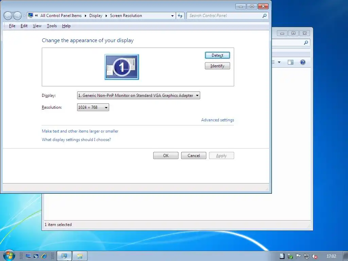
Task: Open the Windows Start button
Action: 9,255
